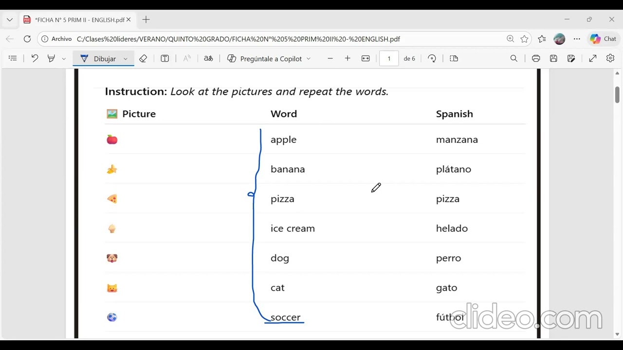Click the Picture column header

(x=139, y=114)
